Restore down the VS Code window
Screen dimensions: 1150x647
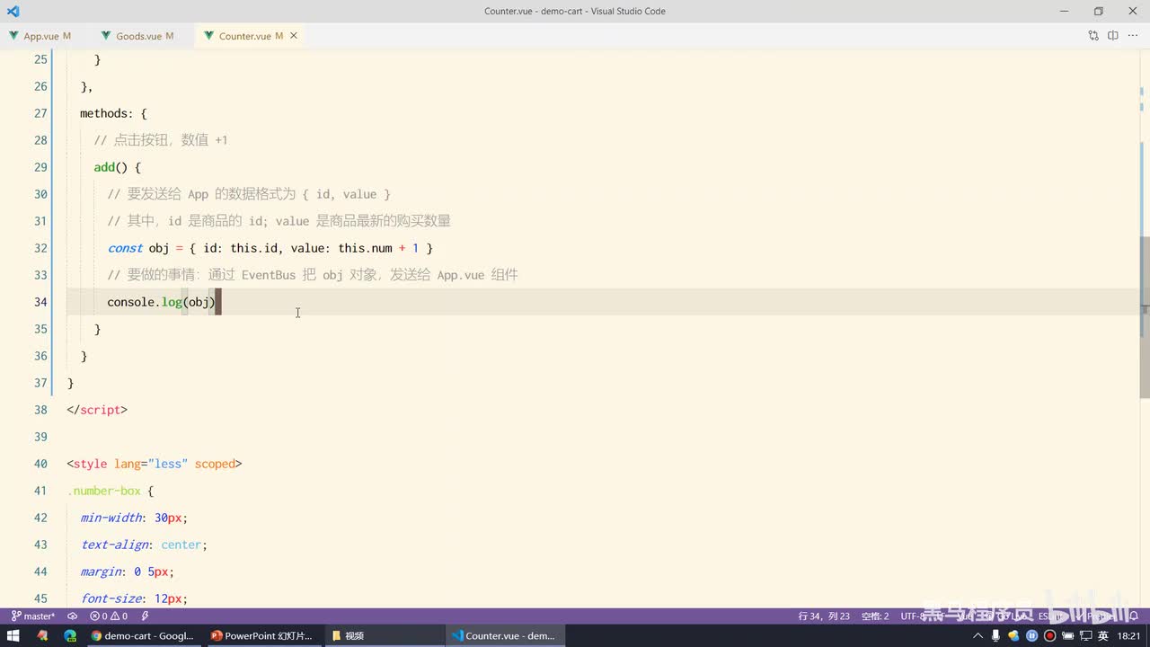1098,11
